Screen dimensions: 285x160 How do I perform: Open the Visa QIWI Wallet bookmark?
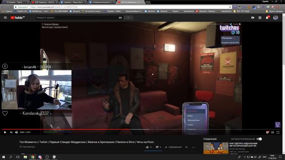[59, 11]
